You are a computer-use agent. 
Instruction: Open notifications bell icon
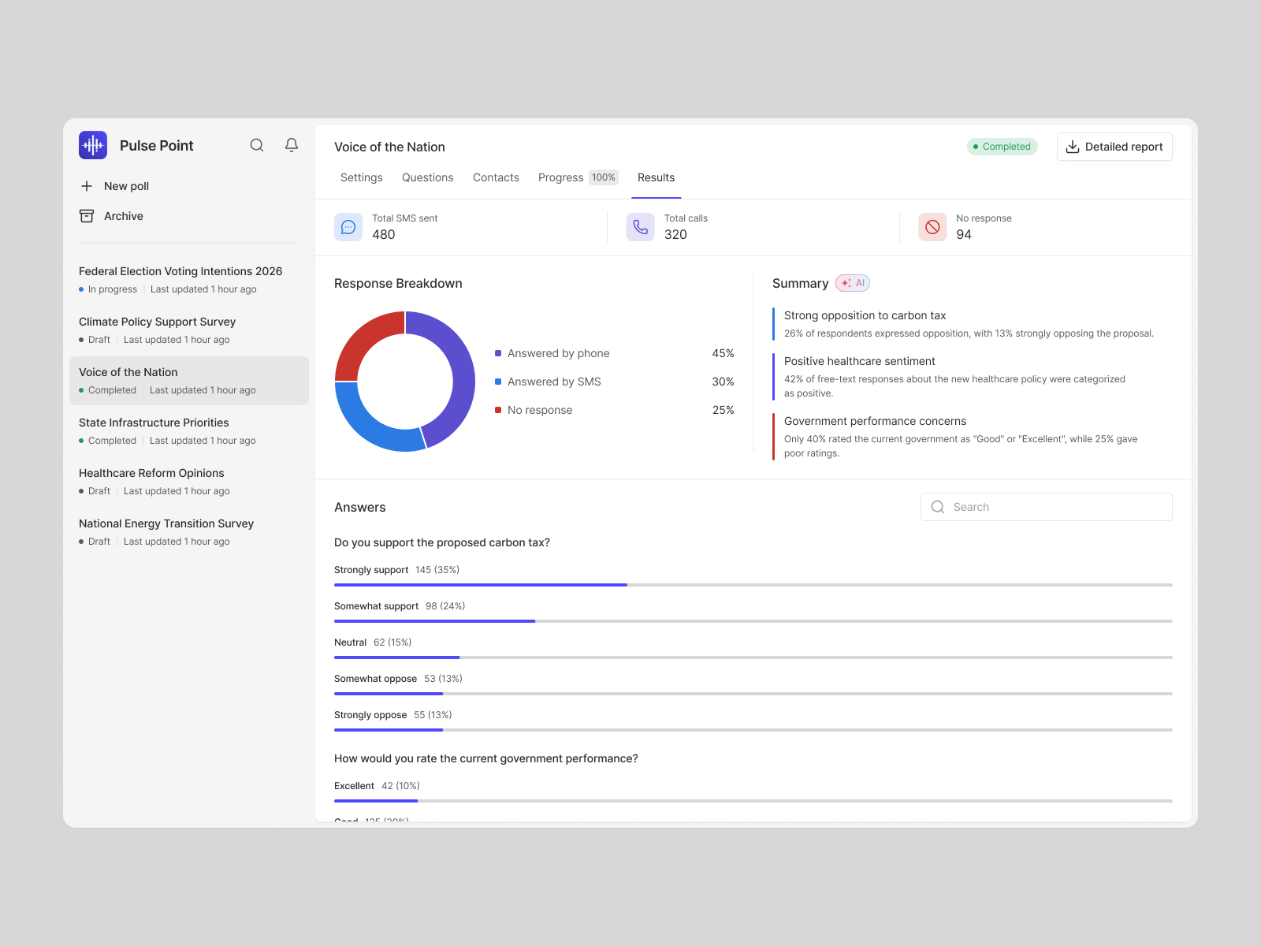click(292, 145)
